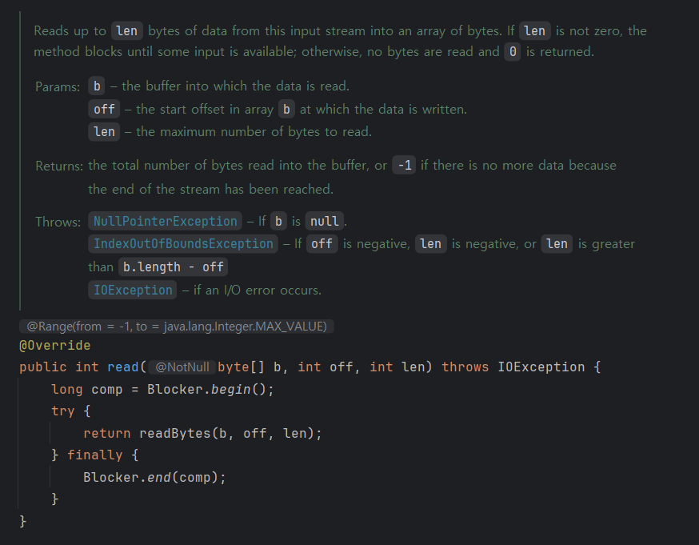Click the 'Throws:' label

pos(58,222)
